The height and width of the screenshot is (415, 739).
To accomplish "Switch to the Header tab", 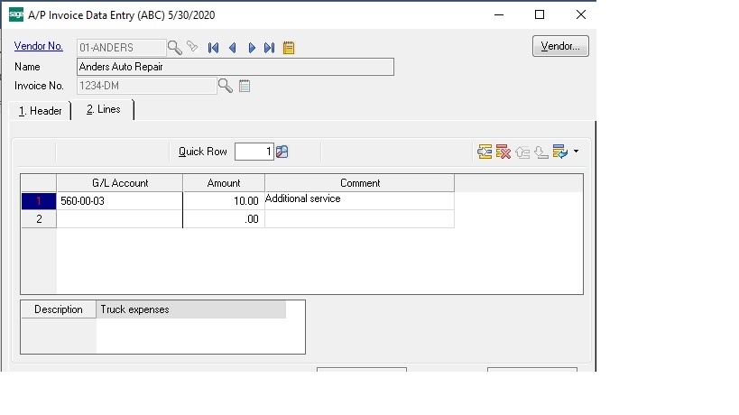I will click(40, 111).
